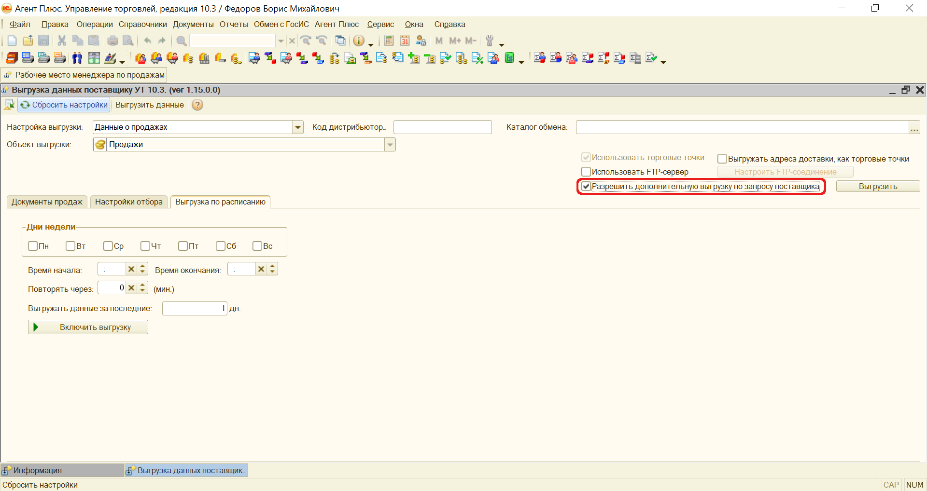Click the New document icon
Image resolution: width=927 pixels, height=491 pixels.
click(12, 41)
